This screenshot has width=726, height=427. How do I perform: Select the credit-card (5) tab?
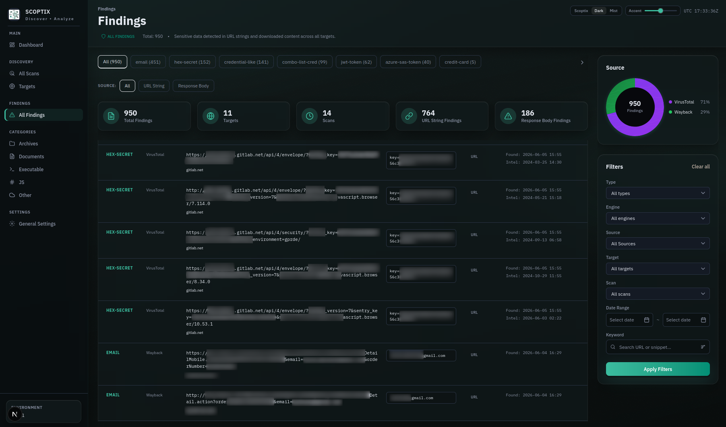[460, 62]
